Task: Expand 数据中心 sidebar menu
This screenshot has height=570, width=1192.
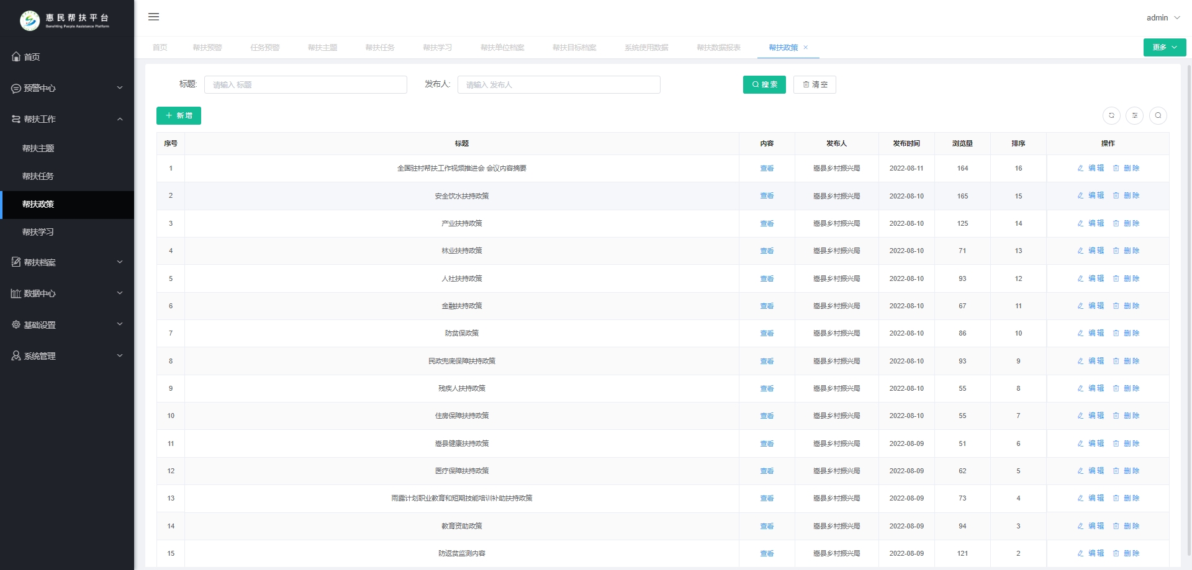Action: 67,293
